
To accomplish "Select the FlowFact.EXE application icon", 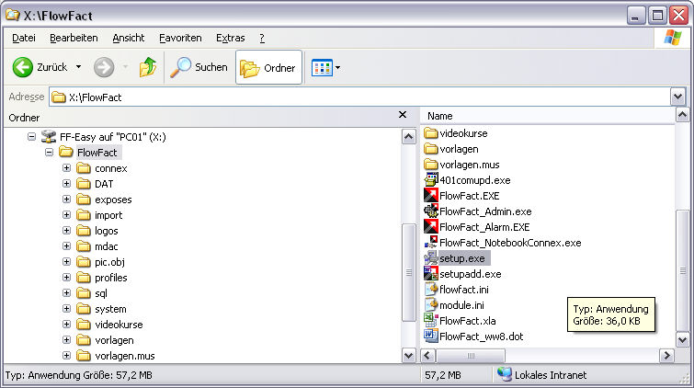I will coord(431,195).
